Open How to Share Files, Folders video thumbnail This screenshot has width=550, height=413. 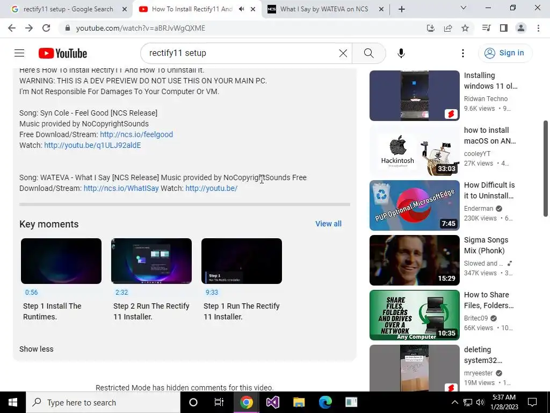[414, 315]
